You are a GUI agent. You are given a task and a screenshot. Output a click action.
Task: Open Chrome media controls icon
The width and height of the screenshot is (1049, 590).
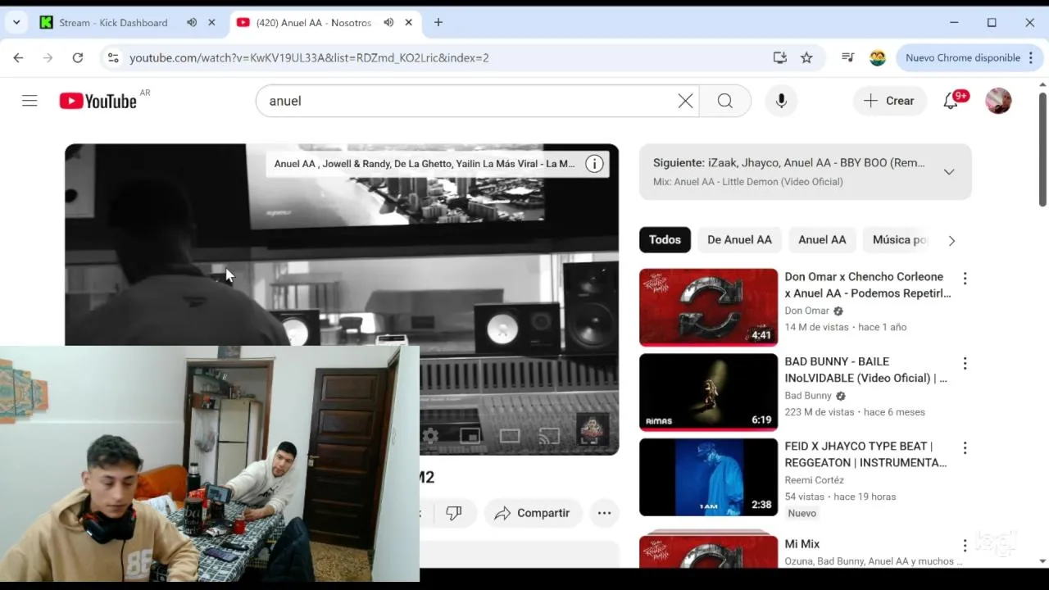point(848,57)
